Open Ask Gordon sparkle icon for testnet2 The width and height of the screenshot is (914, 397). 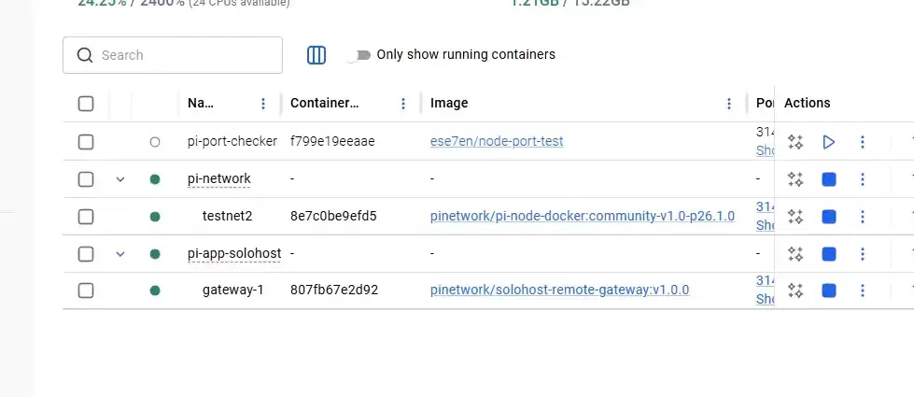pyautogui.click(x=795, y=217)
